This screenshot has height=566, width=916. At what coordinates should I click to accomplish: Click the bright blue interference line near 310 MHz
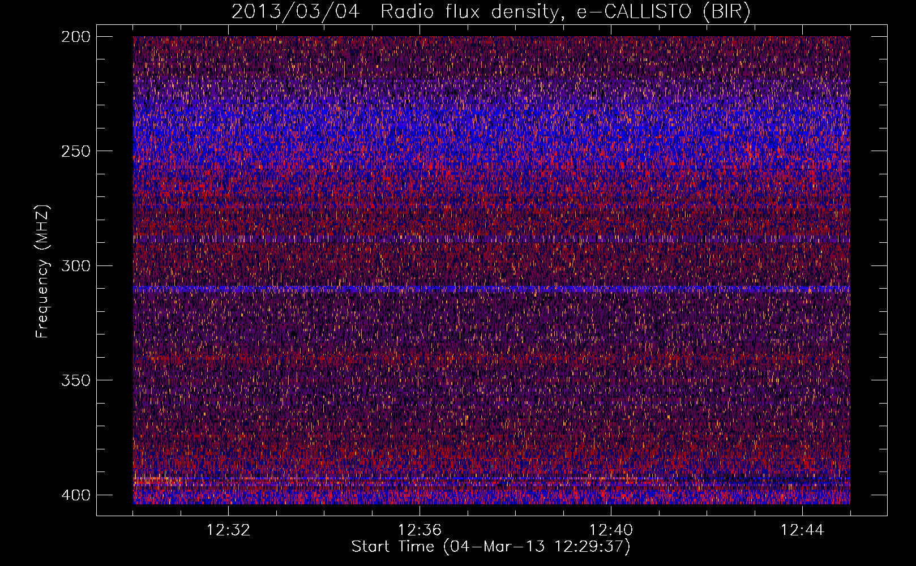[x=491, y=289]
